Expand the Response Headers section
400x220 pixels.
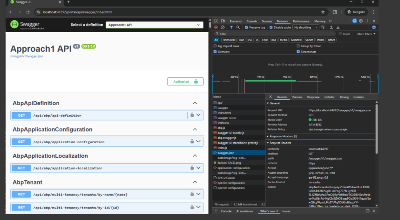283,136
